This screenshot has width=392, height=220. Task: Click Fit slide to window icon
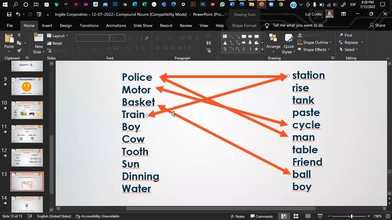pos(388,216)
